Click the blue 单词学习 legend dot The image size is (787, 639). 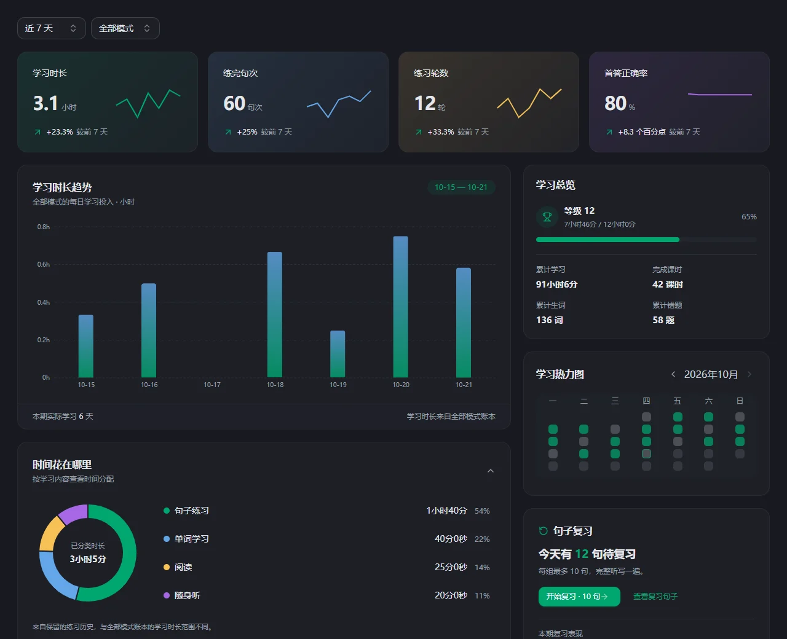(x=167, y=539)
